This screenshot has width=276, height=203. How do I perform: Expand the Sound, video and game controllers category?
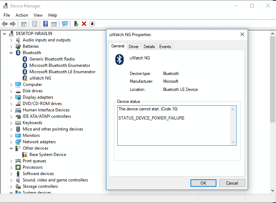point(11,180)
